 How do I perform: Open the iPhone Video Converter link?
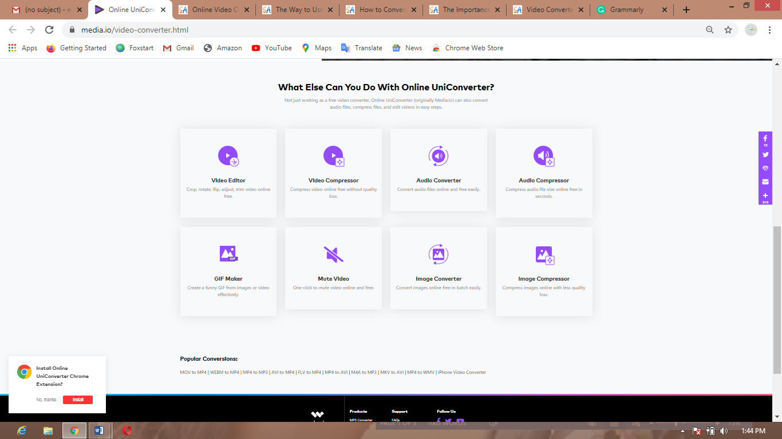[462, 372]
